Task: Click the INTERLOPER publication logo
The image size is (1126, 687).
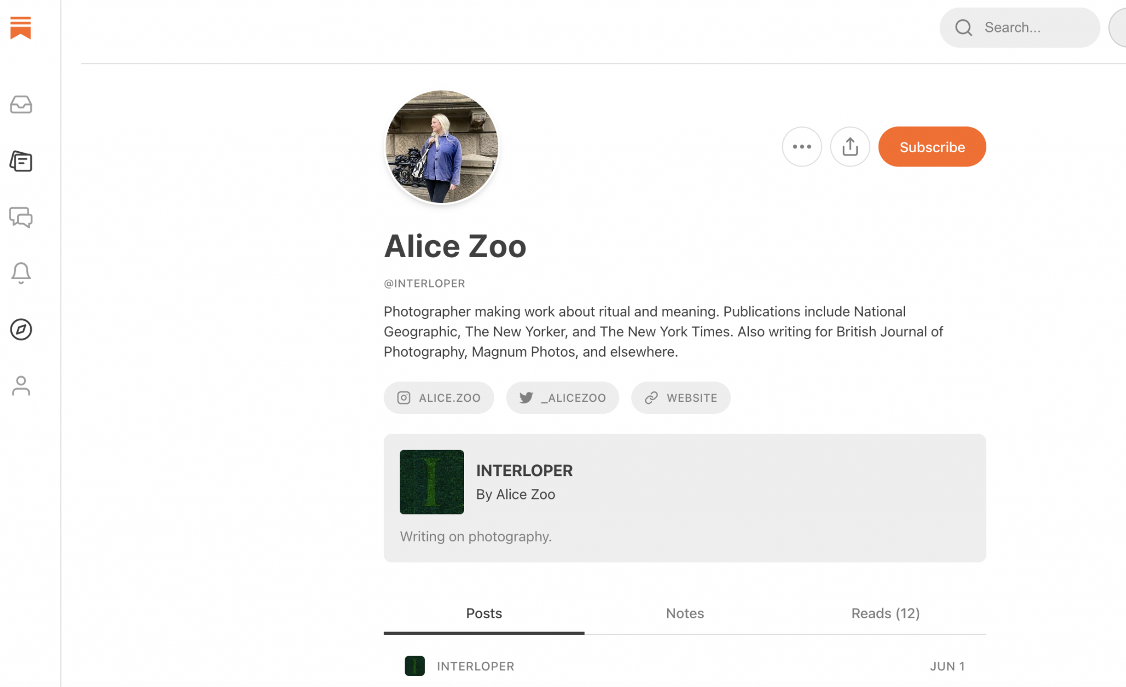Action: click(x=432, y=481)
